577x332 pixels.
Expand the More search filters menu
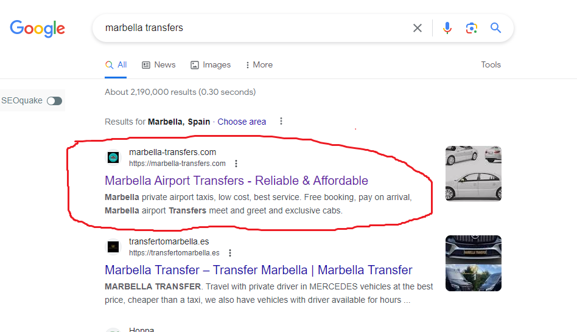[259, 64]
